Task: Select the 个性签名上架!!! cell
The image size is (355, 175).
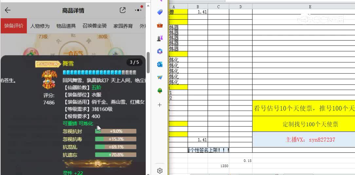Action: (x=209, y=151)
